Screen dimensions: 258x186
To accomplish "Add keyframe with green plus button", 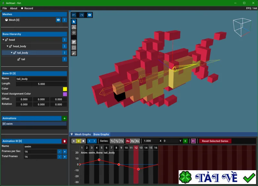I will (x=185, y=141).
